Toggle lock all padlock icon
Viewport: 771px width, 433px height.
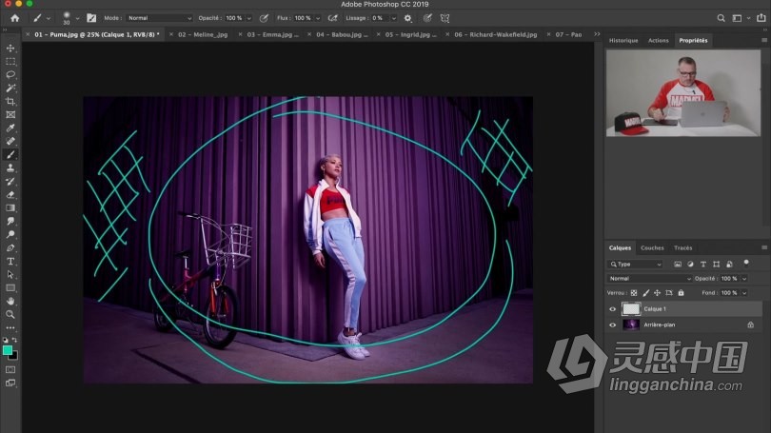tap(681, 293)
